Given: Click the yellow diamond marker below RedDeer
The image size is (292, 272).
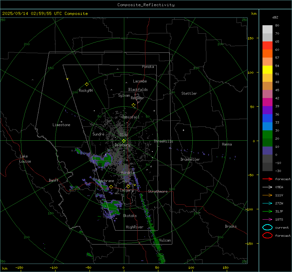Looking at the screenshot, I should (x=134, y=105).
